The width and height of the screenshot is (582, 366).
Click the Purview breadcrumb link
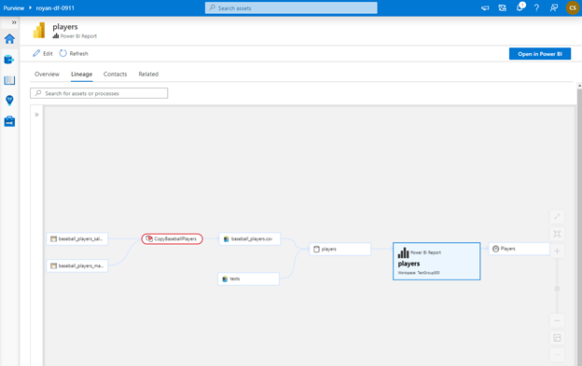(x=14, y=7)
